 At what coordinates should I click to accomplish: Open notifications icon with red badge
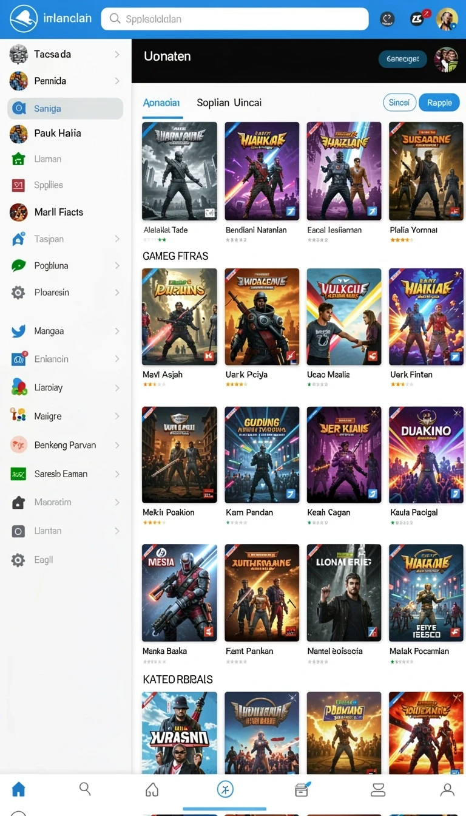pos(418,18)
